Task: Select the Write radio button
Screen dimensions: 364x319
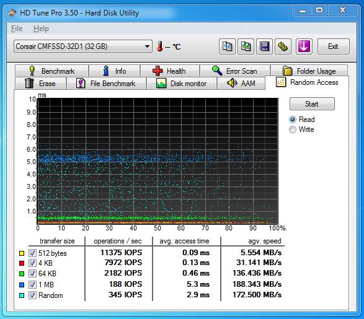Action: pyautogui.click(x=293, y=129)
